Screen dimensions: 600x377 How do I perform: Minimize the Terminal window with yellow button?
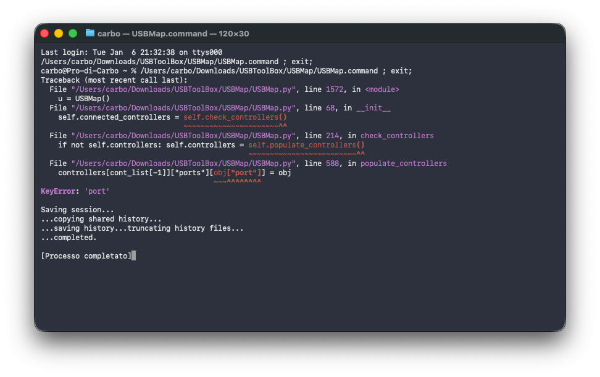(x=59, y=34)
